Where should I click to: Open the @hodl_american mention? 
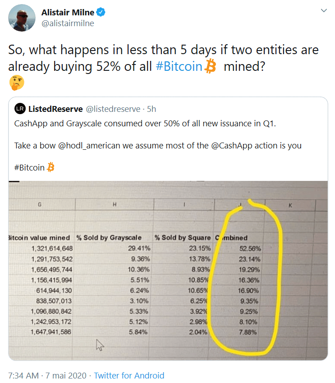[x=82, y=145]
